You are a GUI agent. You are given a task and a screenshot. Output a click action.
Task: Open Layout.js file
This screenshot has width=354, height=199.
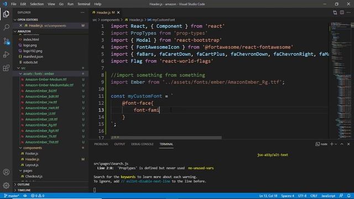pos(32,165)
